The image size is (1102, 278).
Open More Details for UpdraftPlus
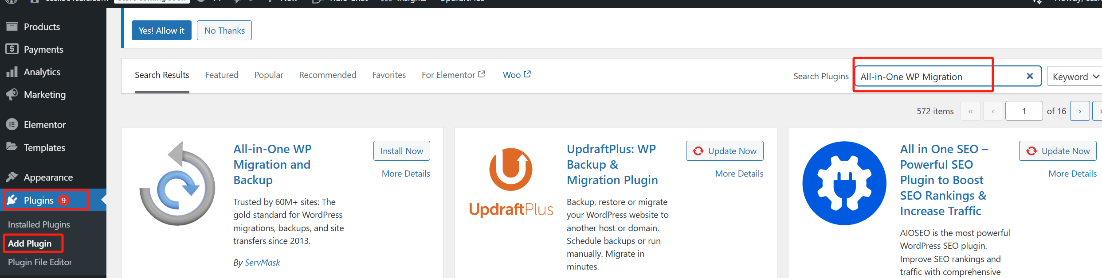739,174
